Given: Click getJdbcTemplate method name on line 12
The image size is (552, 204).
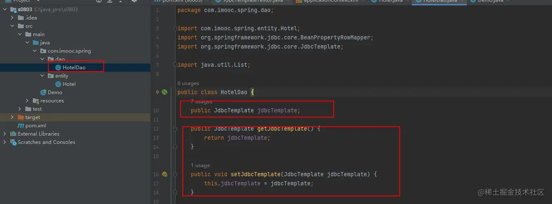Looking at the screenshot, I should pos(282,129).
